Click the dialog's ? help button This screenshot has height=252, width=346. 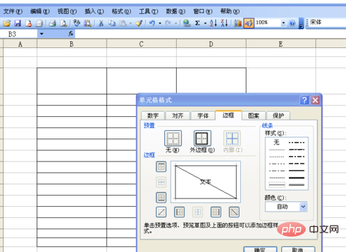pyautogui.click(x=304, y=100)
